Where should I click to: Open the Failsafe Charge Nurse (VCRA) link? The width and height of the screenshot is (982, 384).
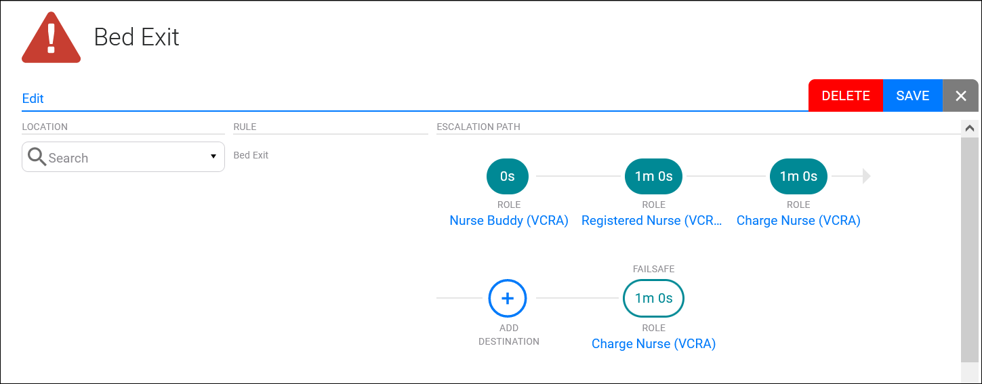(x=653, y=343)
